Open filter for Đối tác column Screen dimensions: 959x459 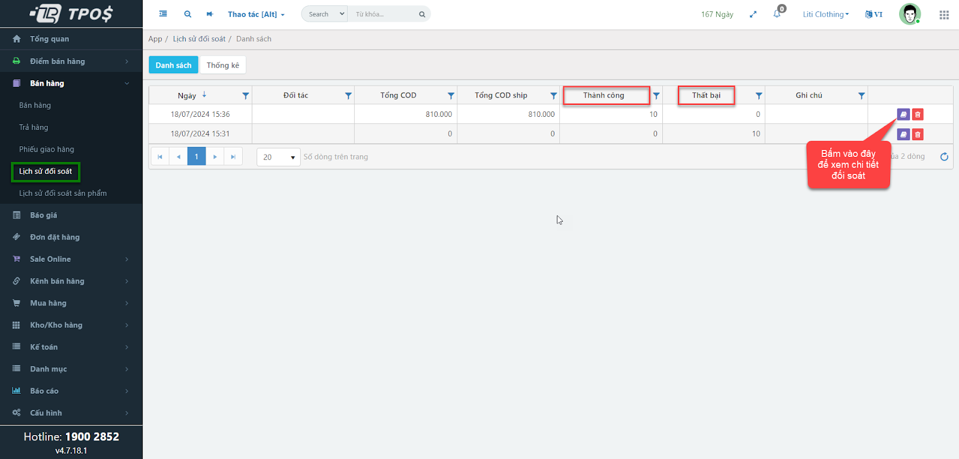[348, 95]
